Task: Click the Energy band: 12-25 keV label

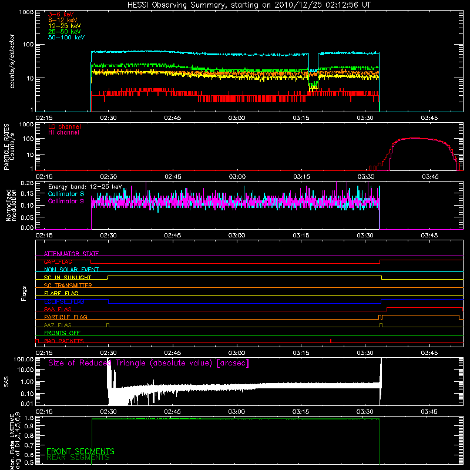Action: 85,187
